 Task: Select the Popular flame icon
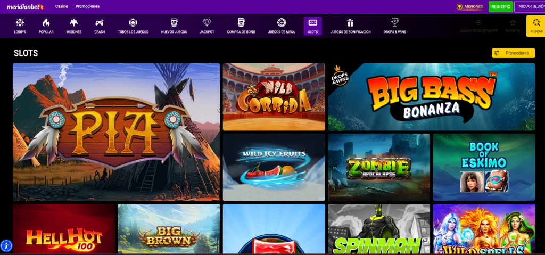pos(46,23)
